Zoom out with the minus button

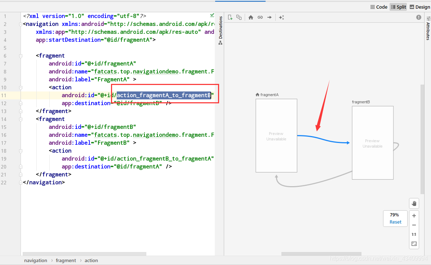click(414, 225)
